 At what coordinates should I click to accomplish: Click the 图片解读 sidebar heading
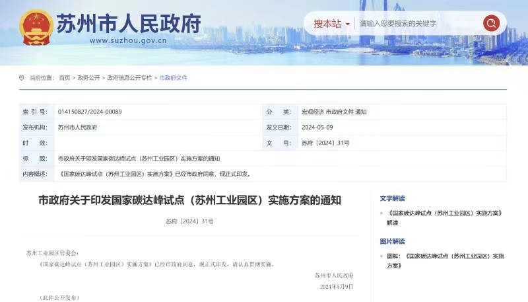[393, 241]
